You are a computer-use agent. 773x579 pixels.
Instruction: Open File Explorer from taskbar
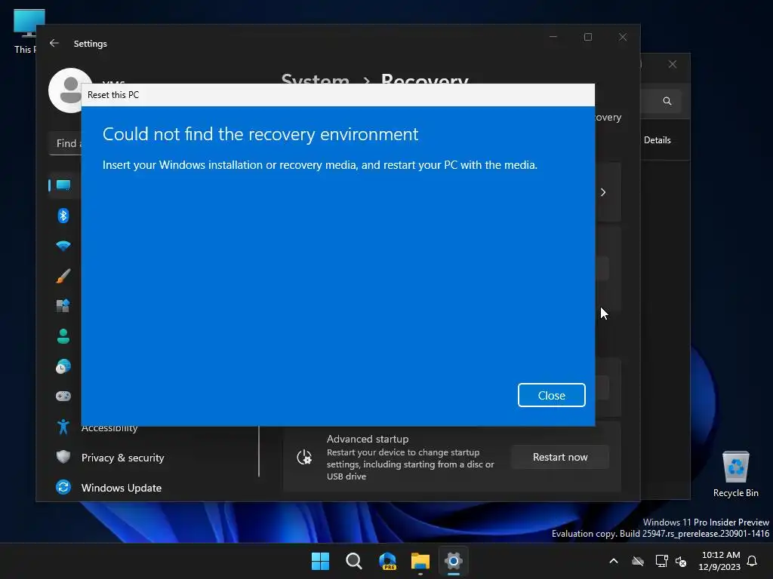420,561
